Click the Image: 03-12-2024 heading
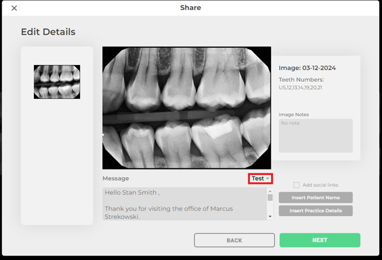Viewport: 382px width, 260px height. pos(307,68)
